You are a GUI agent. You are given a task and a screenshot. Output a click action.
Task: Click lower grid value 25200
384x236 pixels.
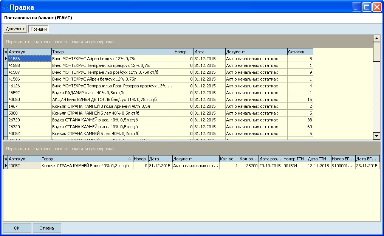249,166
